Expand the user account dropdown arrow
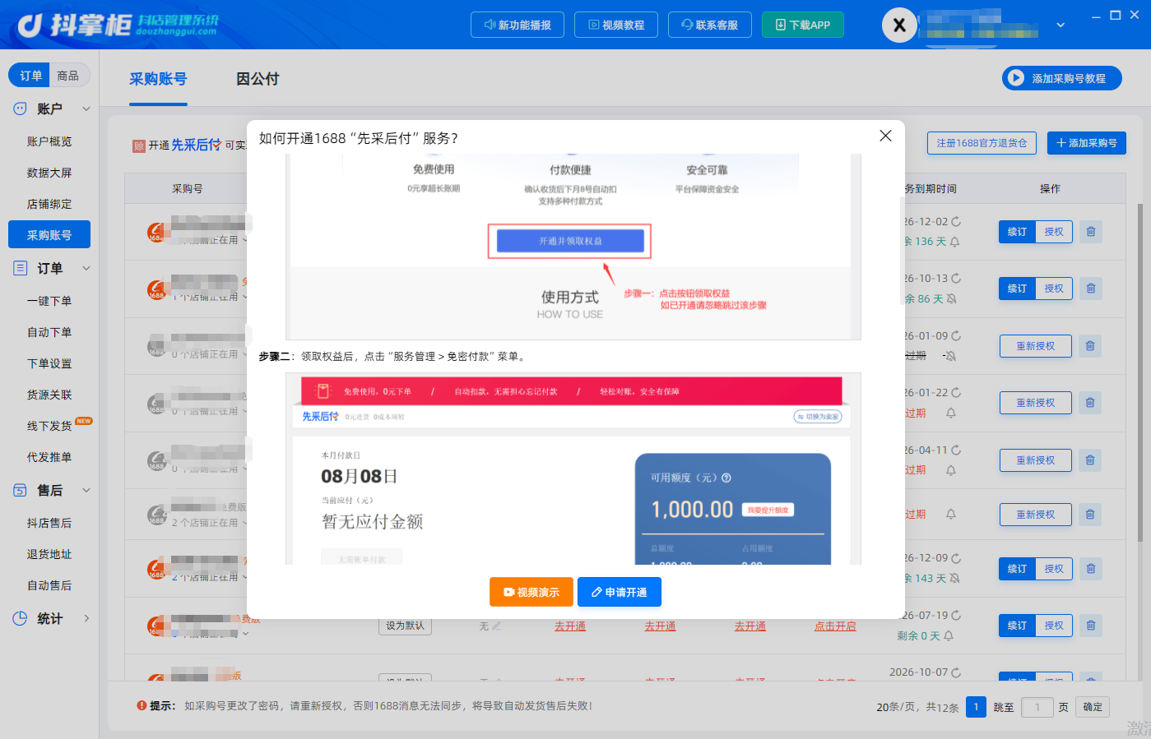 coord(1060,25)
